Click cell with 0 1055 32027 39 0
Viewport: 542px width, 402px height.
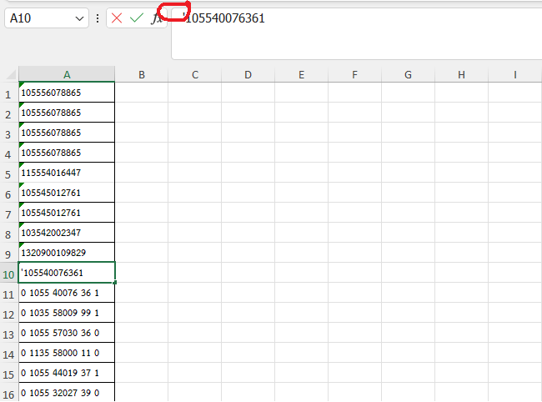tap(67, 393)
